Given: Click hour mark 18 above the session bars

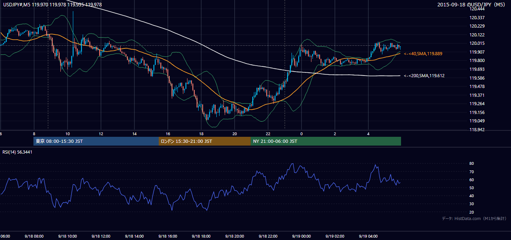Looking at the screenshot, I should (202, 134).
